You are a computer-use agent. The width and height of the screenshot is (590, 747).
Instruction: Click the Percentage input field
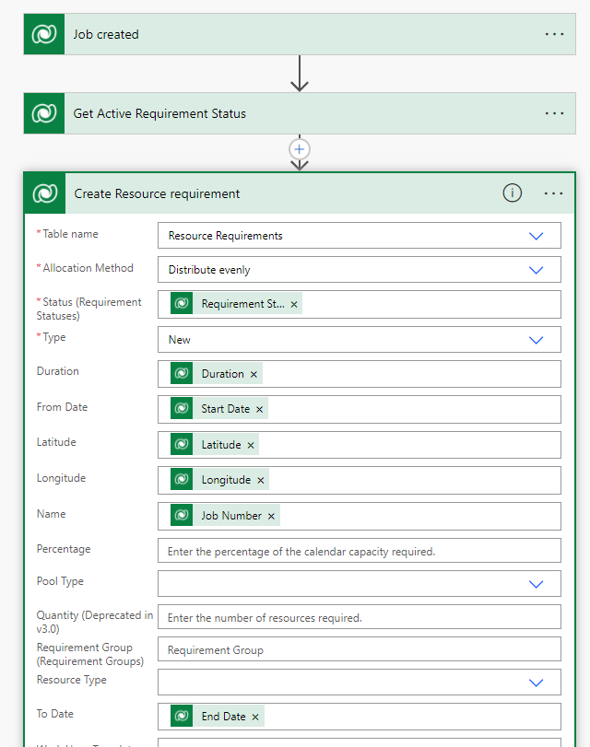360,551
